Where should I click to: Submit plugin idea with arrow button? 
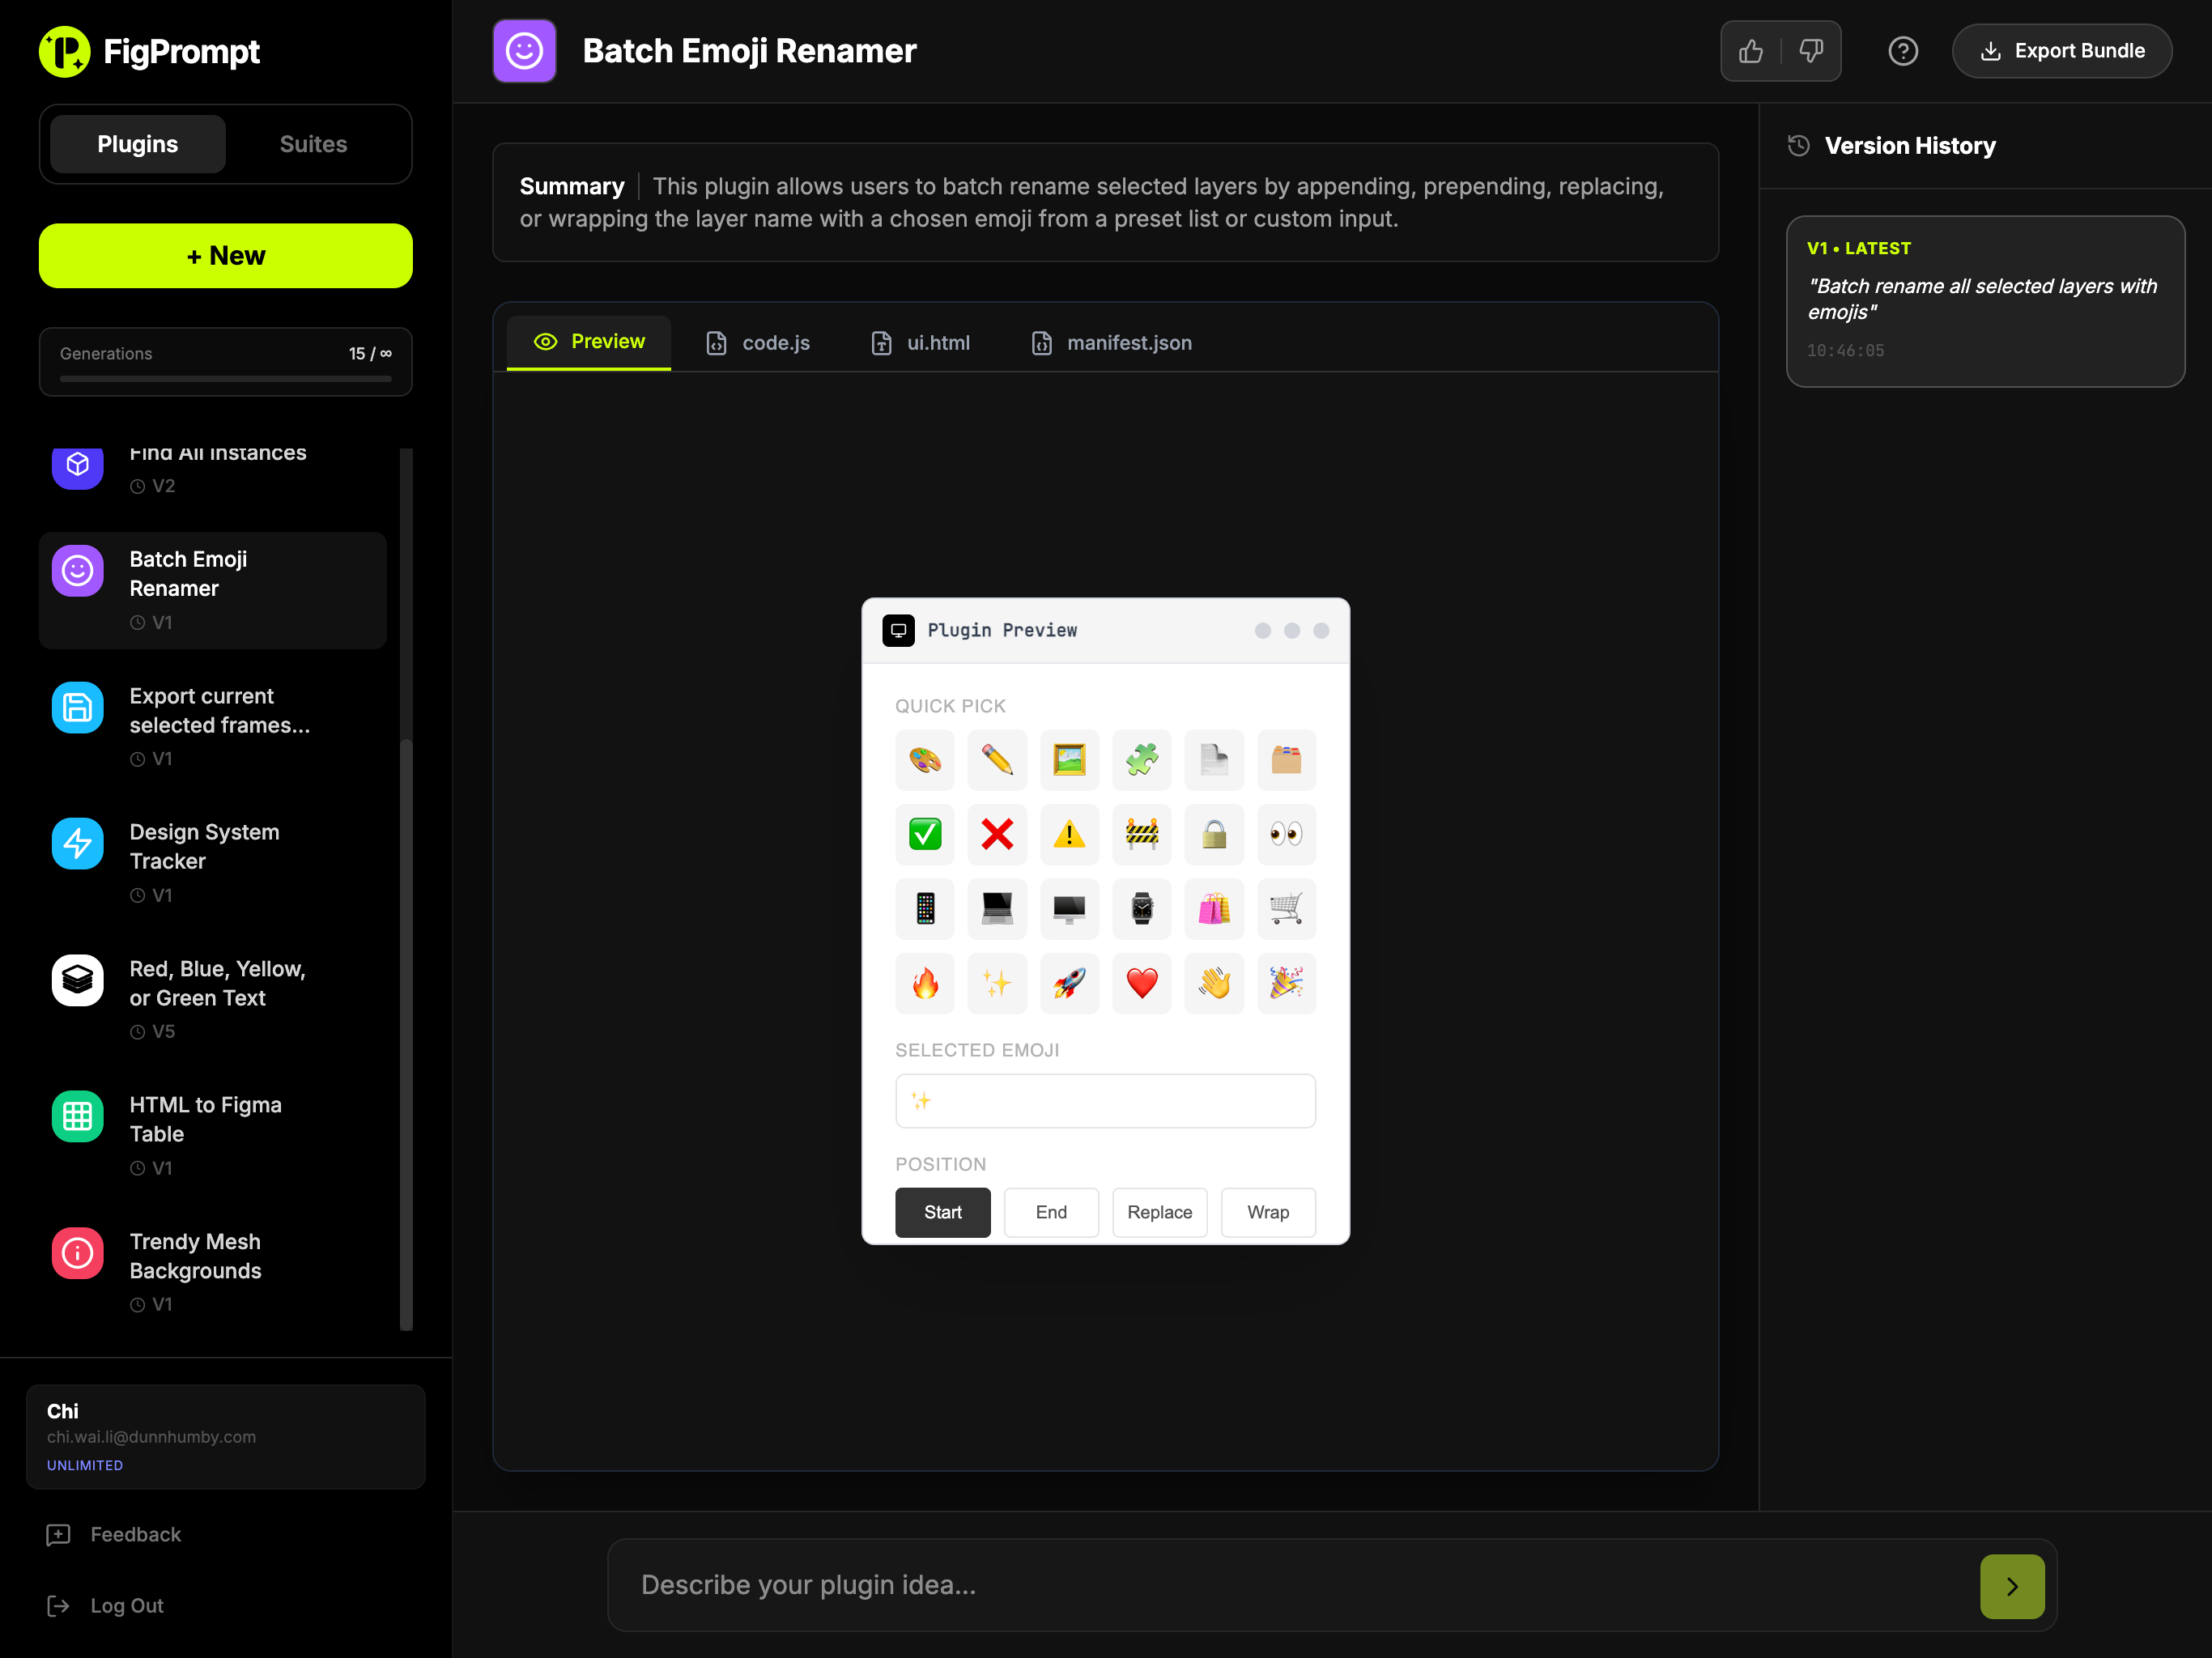click(2011, 1586)
